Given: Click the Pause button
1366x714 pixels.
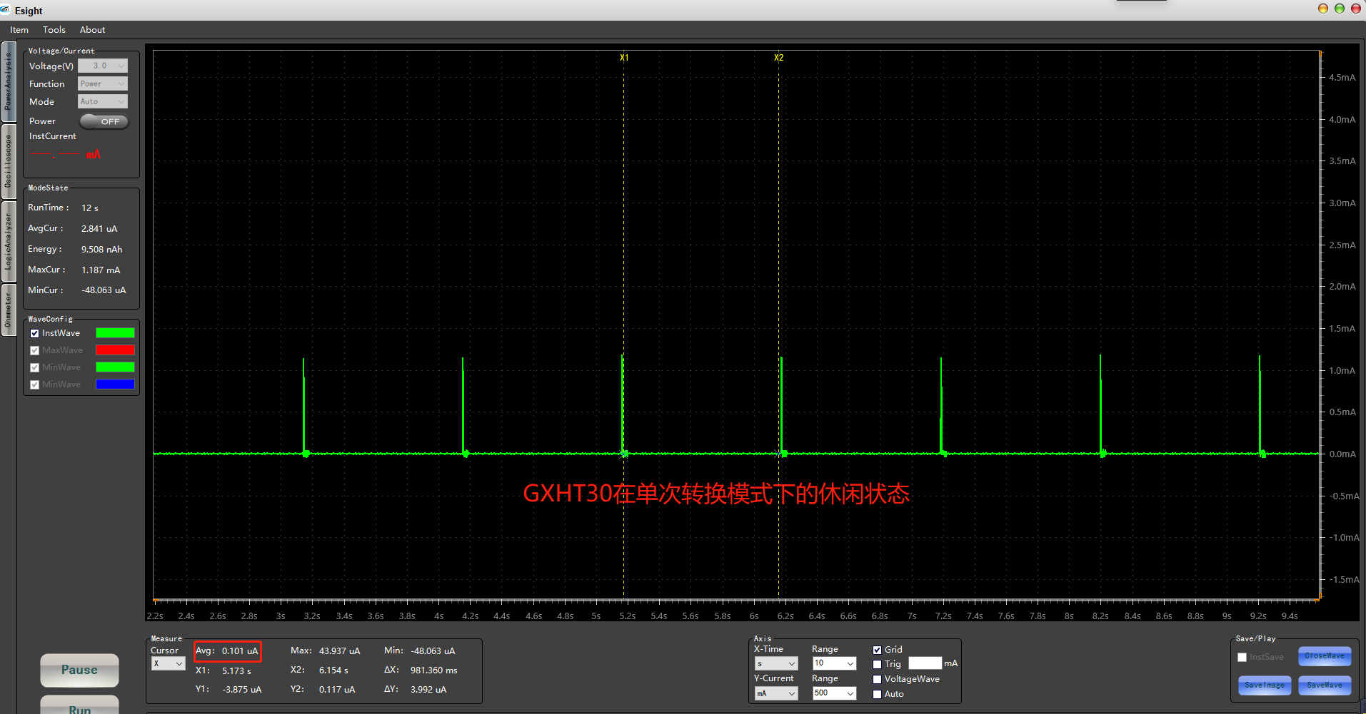Looking at the screenshot, I should point(79,670).
